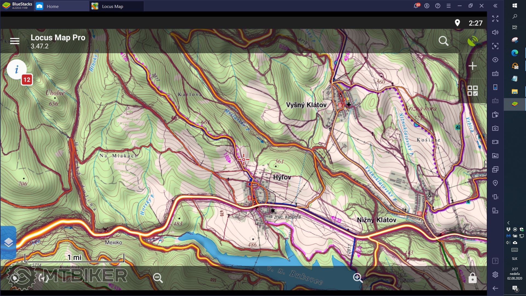
Task: Open the BlueStacks hamburger menu
Action: tap(448, 6)
